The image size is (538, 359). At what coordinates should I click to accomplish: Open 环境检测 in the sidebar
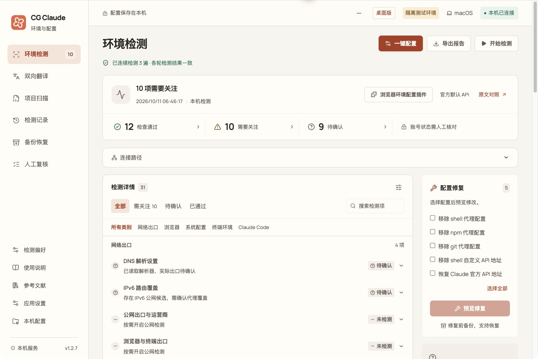click(44, 54)
